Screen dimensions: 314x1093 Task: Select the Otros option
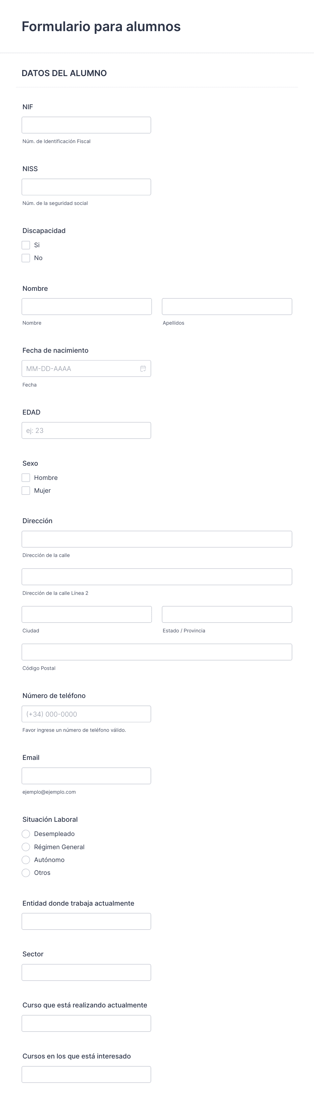click(26, 873)
